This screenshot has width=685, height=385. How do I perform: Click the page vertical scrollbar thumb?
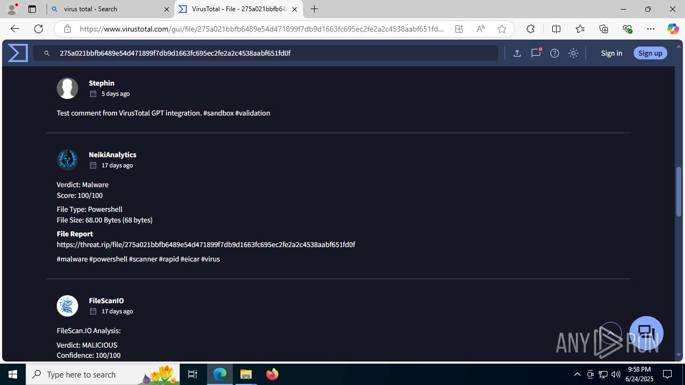click(679, 191)
